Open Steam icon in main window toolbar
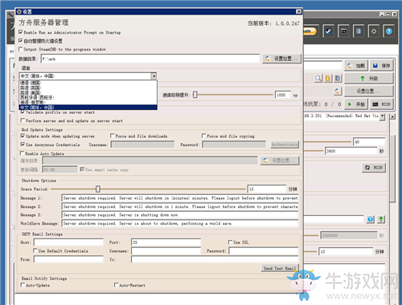This screenshot has height=305, width=402. (x=328, y=31)
